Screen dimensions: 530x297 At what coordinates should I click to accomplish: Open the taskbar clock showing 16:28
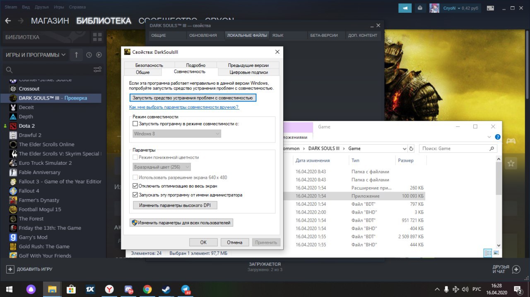[496, 289]
